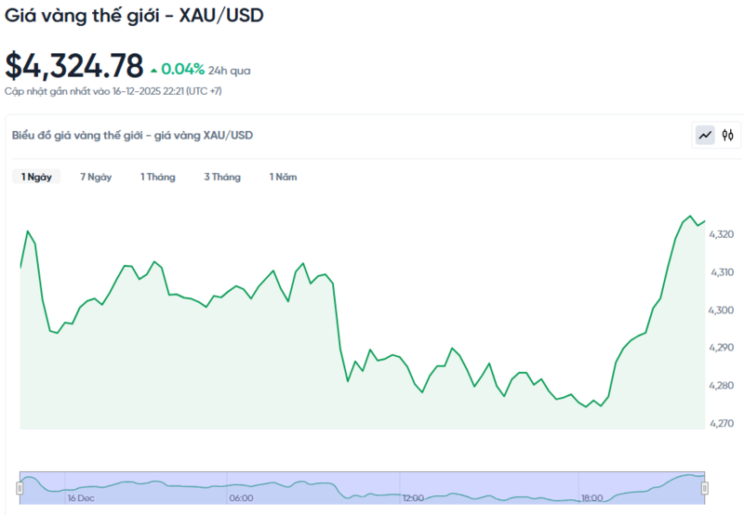Click the 06:00 marker in the navigator
This screenshot has width=744, height=515.
241,498
